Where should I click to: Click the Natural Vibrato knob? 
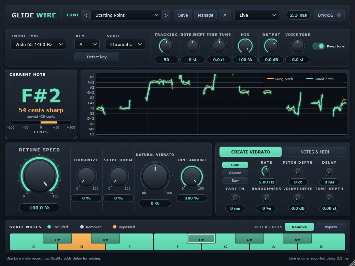click(x=155, y=176)
